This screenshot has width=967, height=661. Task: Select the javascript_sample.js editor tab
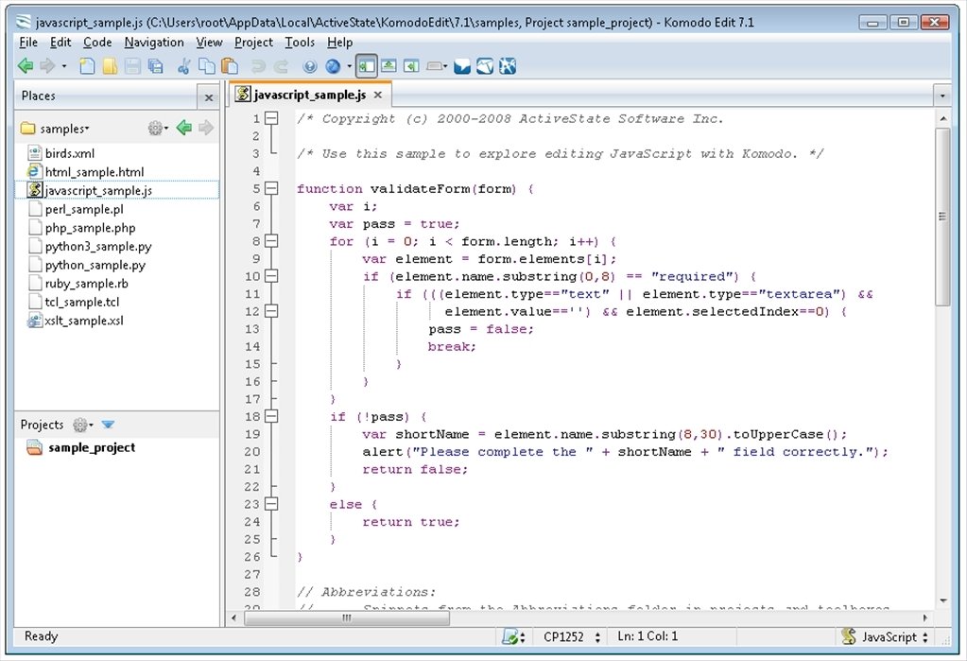coord(310,96)
